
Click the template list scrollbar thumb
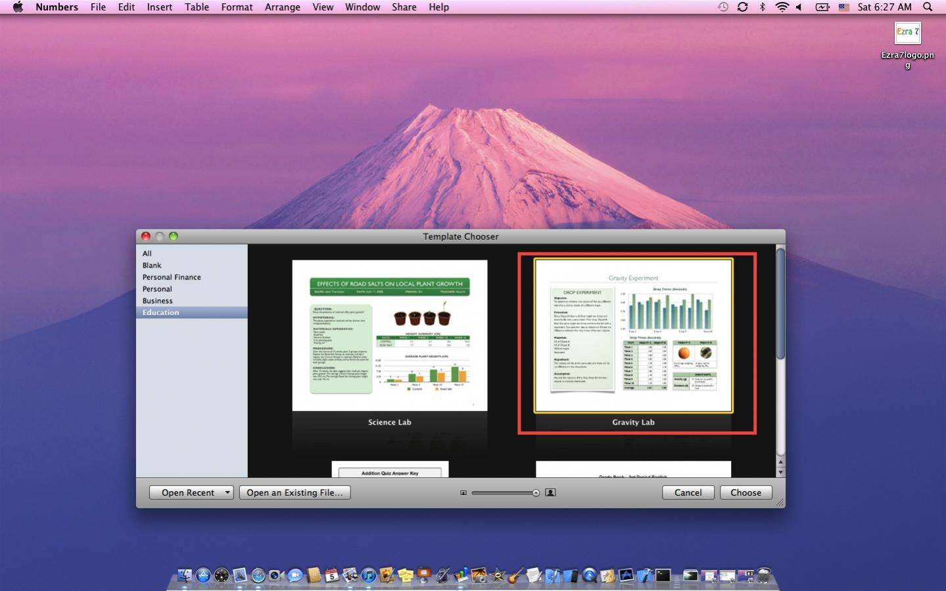coord(780,303)
